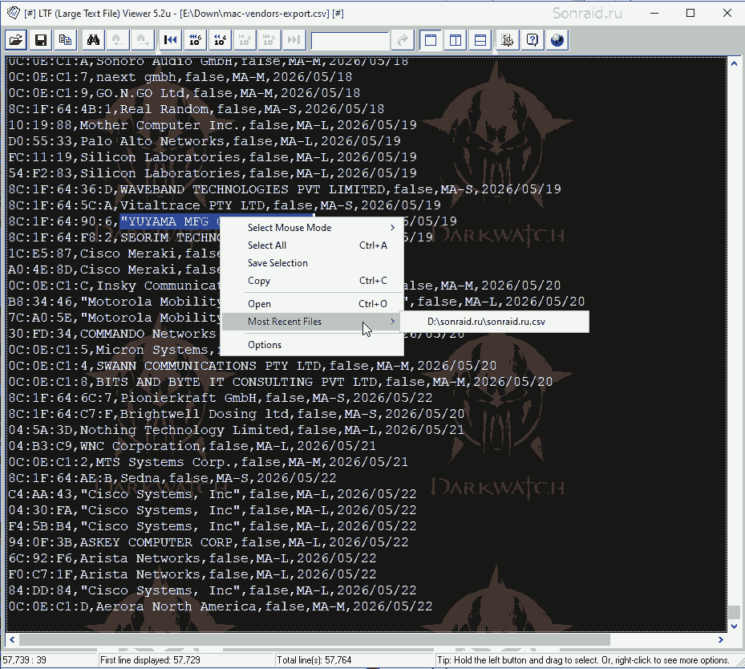Viewport: 745px width, 669px height.
Task: Click the go-to-line number input field
Action: [x=350, y=40]
